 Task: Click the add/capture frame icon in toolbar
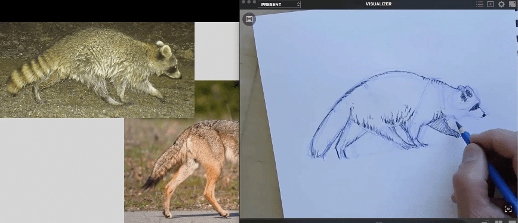tap(491, 4)
